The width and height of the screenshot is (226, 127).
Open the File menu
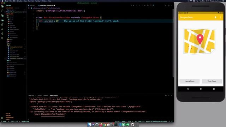coord(11,1)
